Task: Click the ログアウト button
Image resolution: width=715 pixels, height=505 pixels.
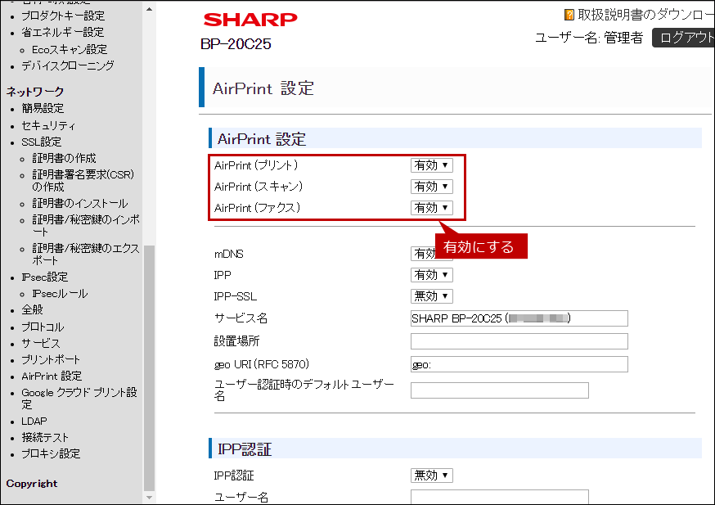Action: (x=684, y=38)
